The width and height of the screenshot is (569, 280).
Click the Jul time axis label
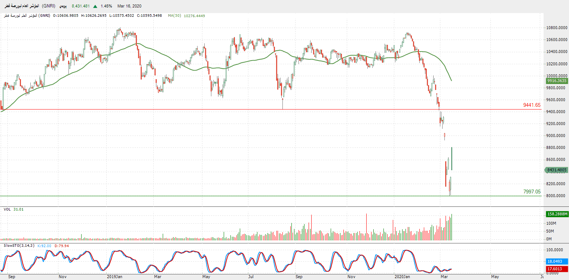(251, 277)
